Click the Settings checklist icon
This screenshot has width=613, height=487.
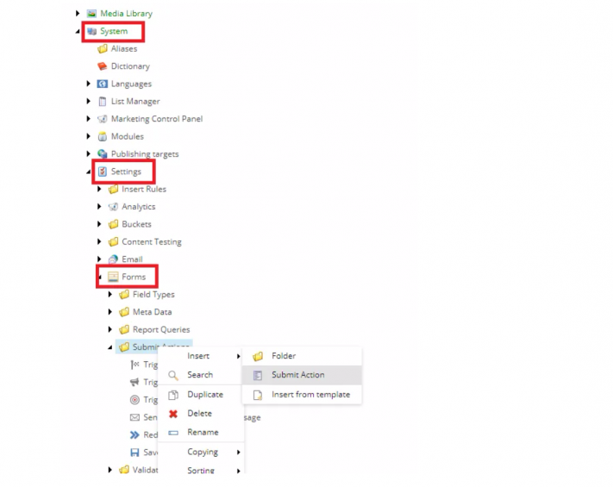point(102,172)
